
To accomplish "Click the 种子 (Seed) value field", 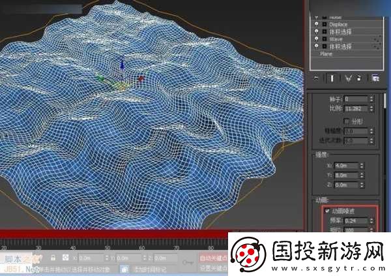I will click(356, 99).
